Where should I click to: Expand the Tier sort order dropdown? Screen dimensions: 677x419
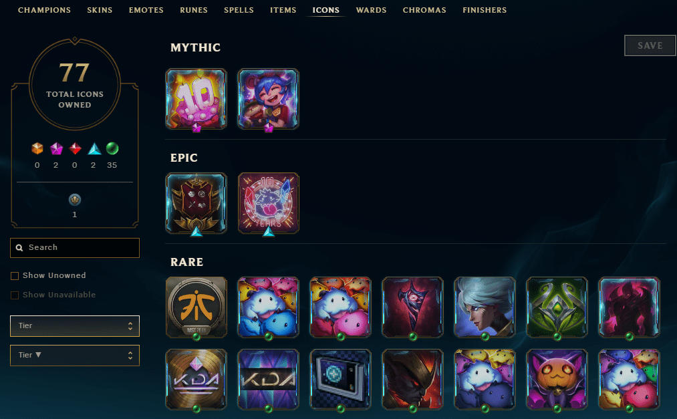[75, 355]
